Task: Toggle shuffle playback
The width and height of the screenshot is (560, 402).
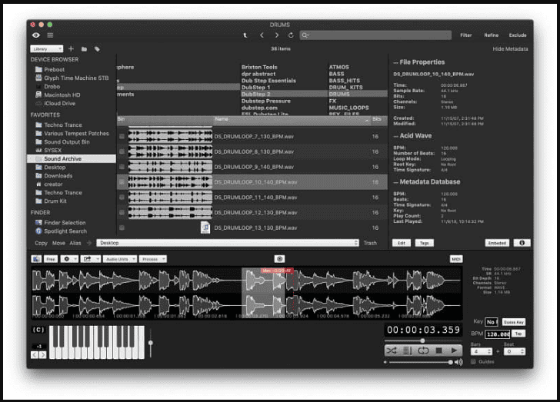Action: [x=392, y=351]
